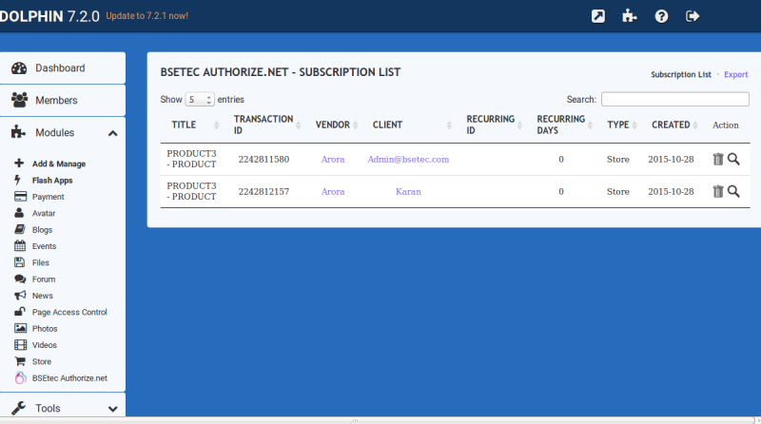Open the Payment module text label
This screenshot has width=761, height=424.
(x=49, y=197)
